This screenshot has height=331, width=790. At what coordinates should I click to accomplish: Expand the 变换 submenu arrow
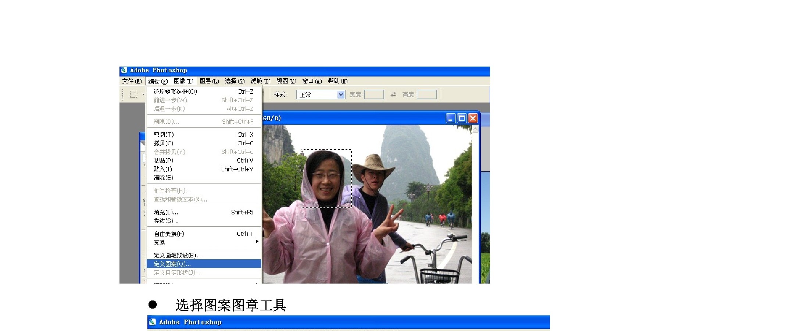click(257, 242)
